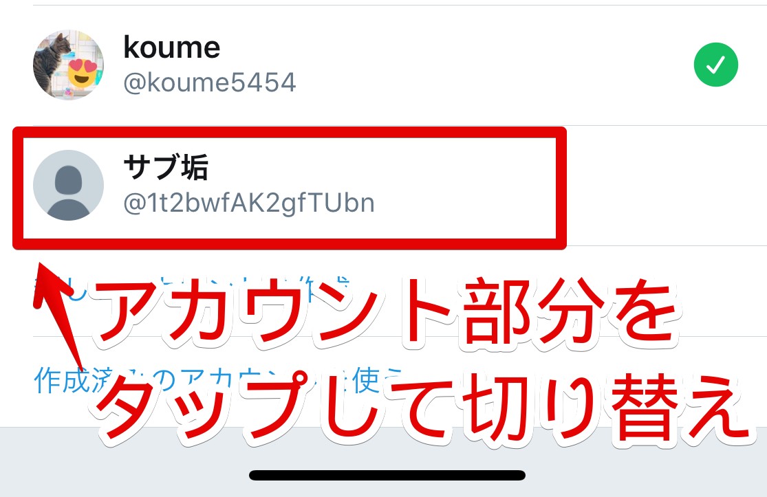Tap the gray default avatar of サブ垢

click(69, 185)
